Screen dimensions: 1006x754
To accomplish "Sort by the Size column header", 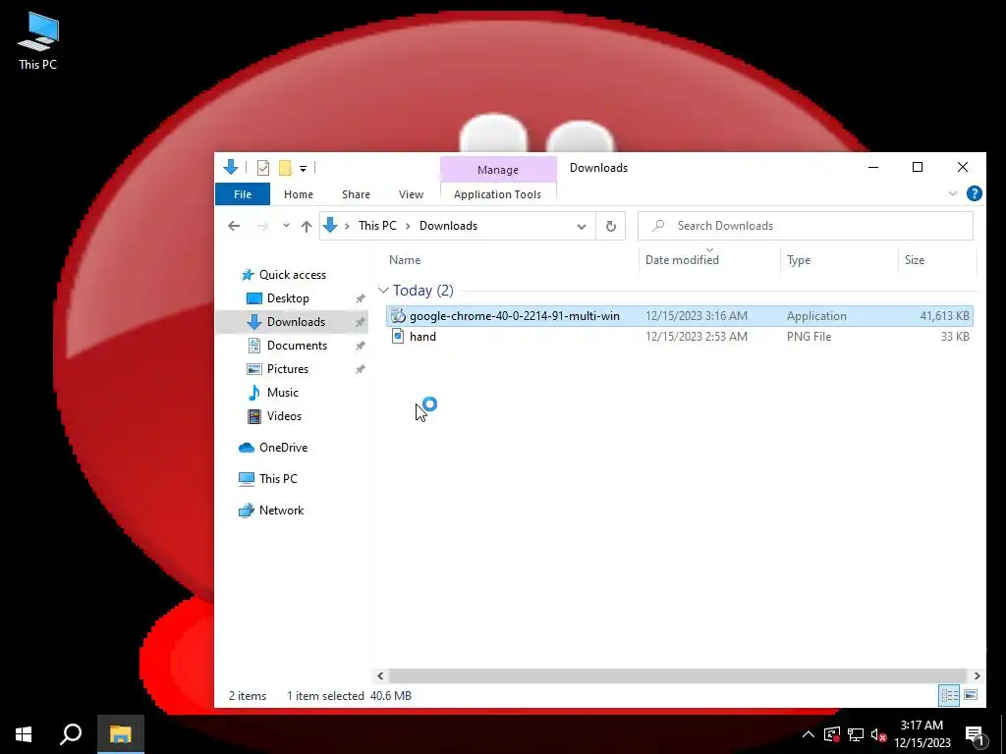I will pyautogui.click(x=915, y=259).
